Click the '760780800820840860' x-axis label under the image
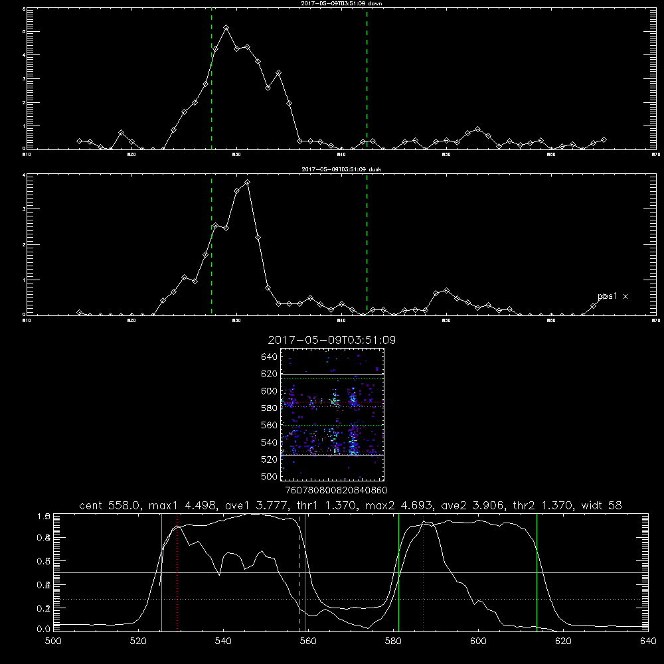 [336, 491]
